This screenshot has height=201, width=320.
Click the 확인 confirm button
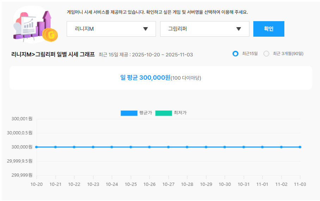pyautogui.click(x=269, y=29)
